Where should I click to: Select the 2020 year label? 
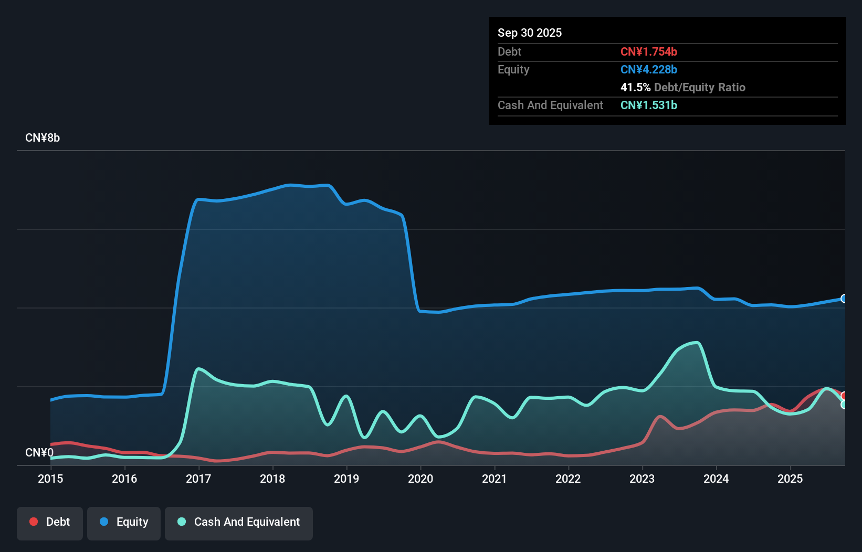[421, 479]
